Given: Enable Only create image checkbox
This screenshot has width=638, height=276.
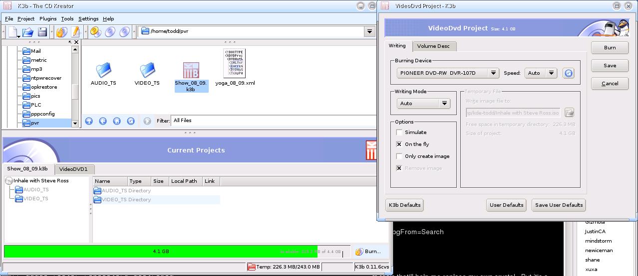Looking at the screenshot, I should pos(399,156).
